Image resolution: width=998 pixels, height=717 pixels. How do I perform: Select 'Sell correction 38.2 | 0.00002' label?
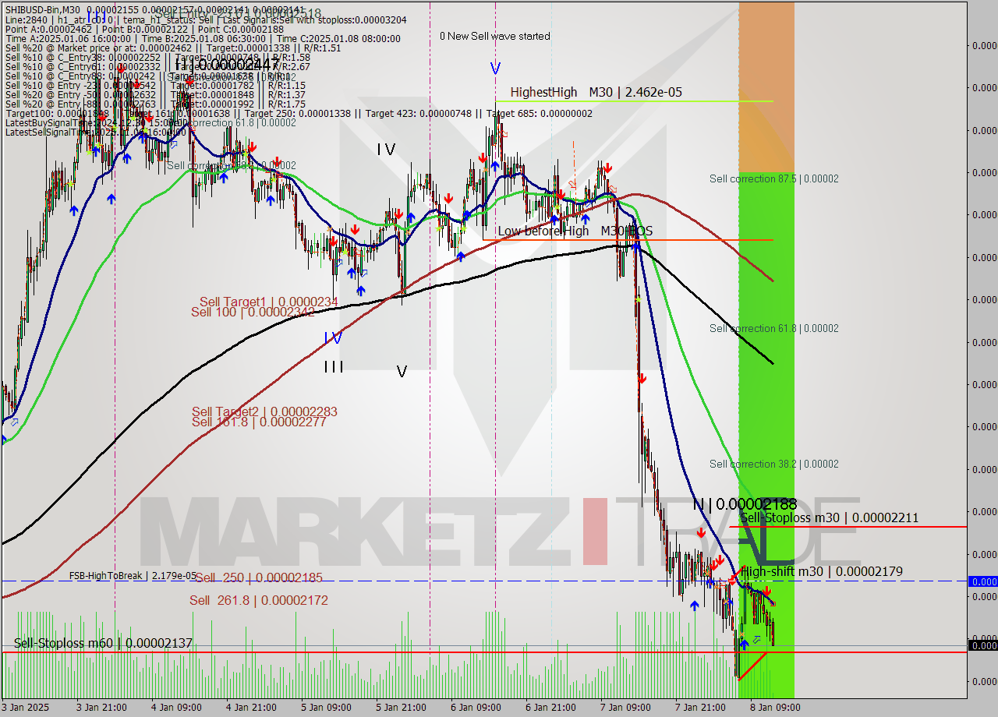pyautogui.click(x=774, y=464)
